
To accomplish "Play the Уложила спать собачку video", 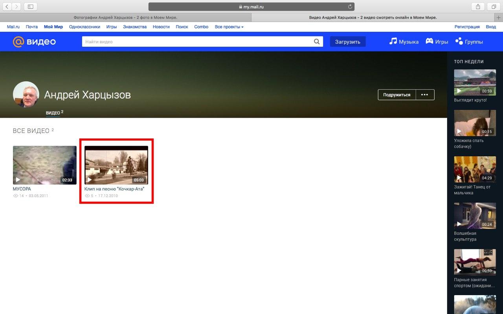I will click(459, 131).
